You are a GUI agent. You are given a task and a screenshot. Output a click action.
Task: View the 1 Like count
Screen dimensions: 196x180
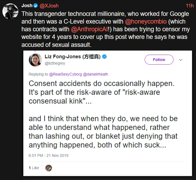(x=34, y=168)
